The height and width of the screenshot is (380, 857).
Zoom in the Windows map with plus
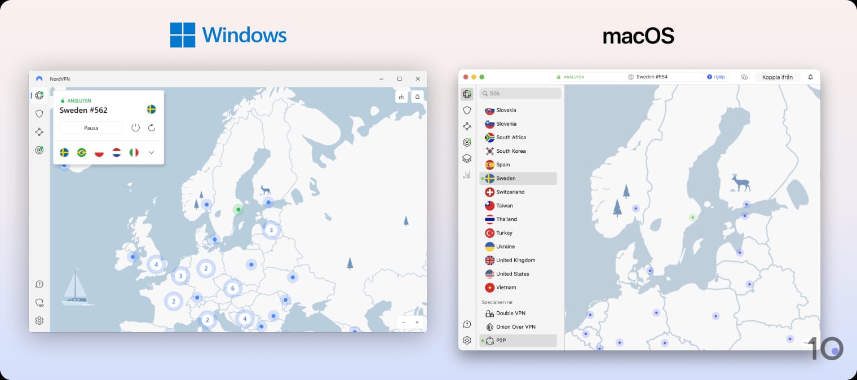[x=417, y=322]
